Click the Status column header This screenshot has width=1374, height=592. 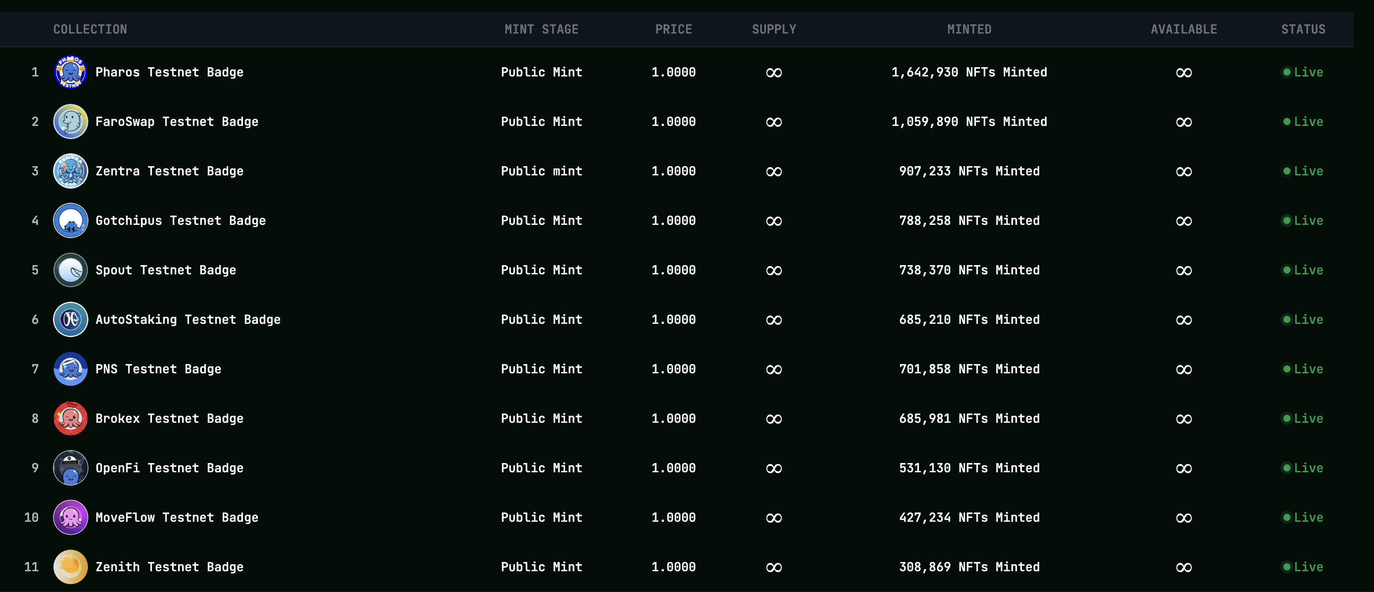[x=1303, y=29]
